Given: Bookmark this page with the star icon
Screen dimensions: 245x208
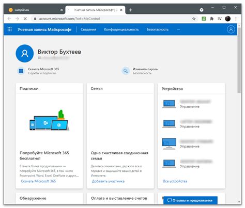Looking at the screenshot, I should (194, 19).
